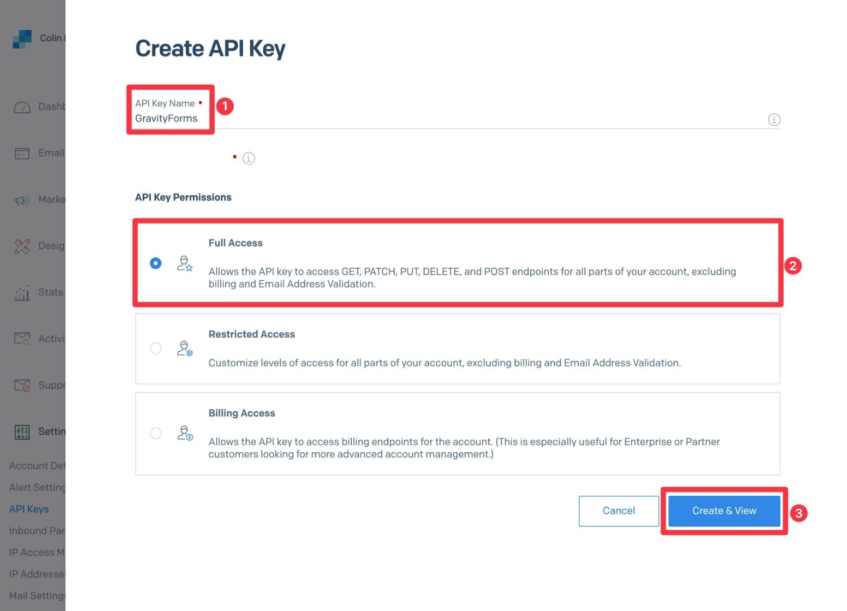The image size is (847, 611).
Task: Click the Stats menu label
Action: point(51,293)
